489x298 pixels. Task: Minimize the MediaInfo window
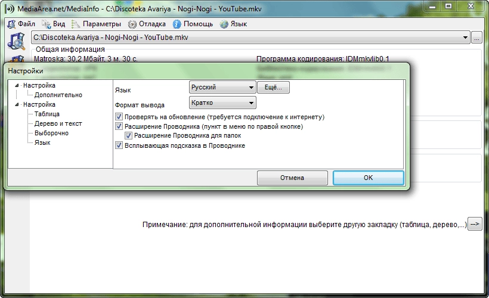pyautogui.click(x=432, y=6)
